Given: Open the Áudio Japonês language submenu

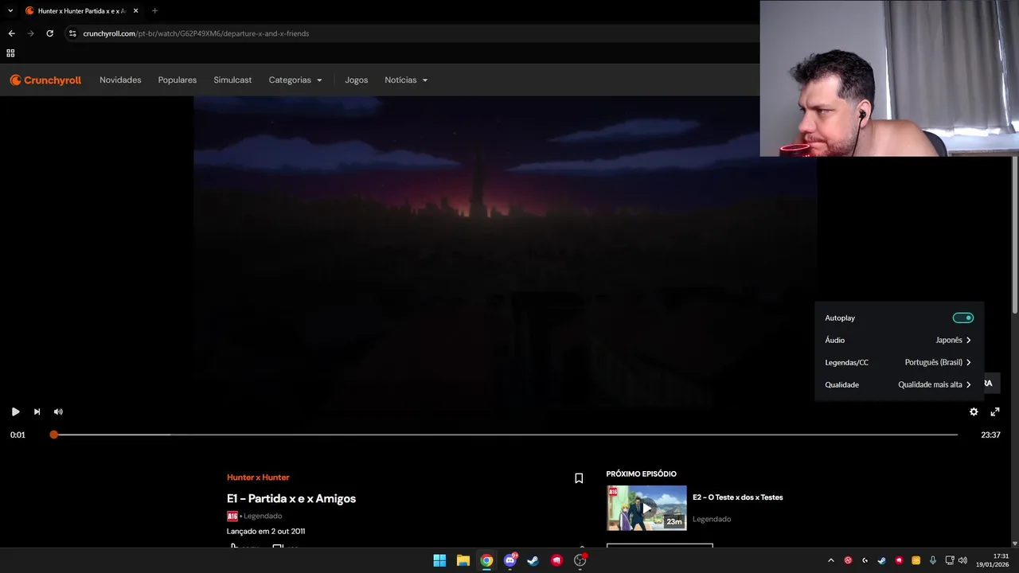Looking at the screenshot, I should tap(899, 340).
